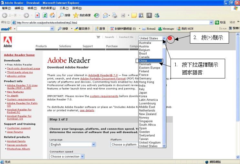Open the Mail icon dropdown arrow
Screen dimensions: 240x164
[x=109, y=15]
